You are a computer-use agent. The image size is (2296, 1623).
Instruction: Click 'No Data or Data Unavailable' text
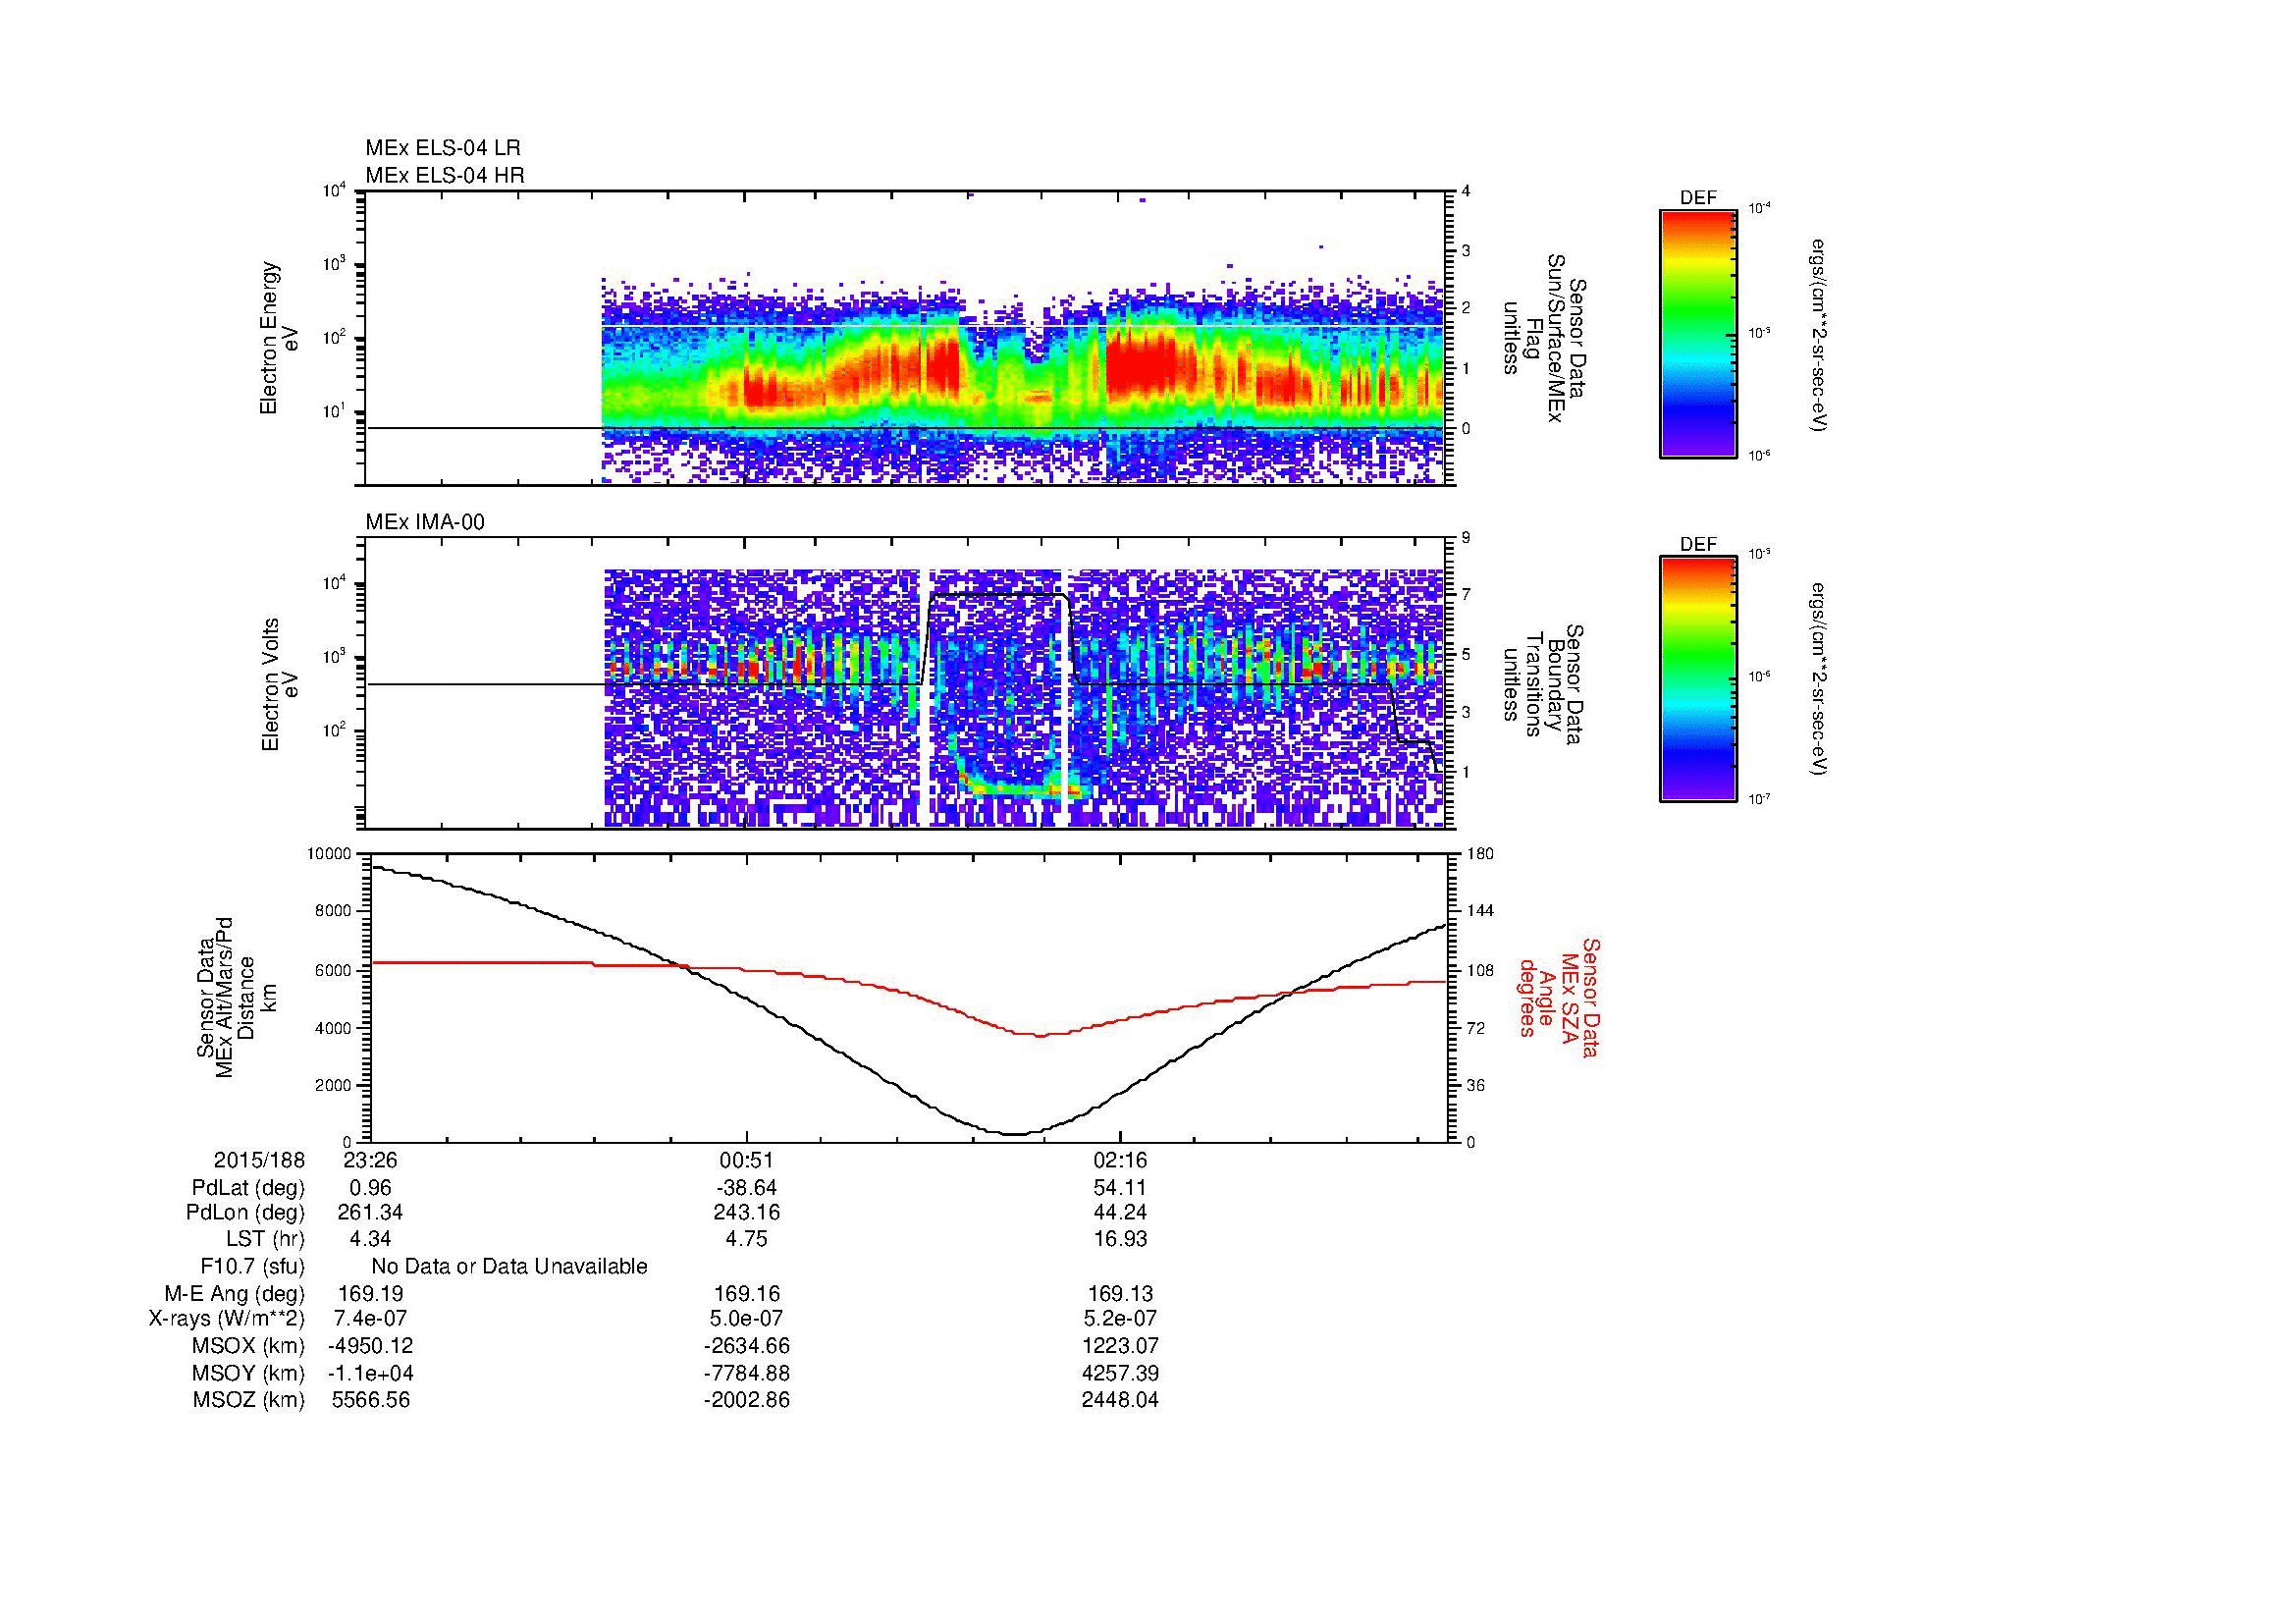[509, 1267]
